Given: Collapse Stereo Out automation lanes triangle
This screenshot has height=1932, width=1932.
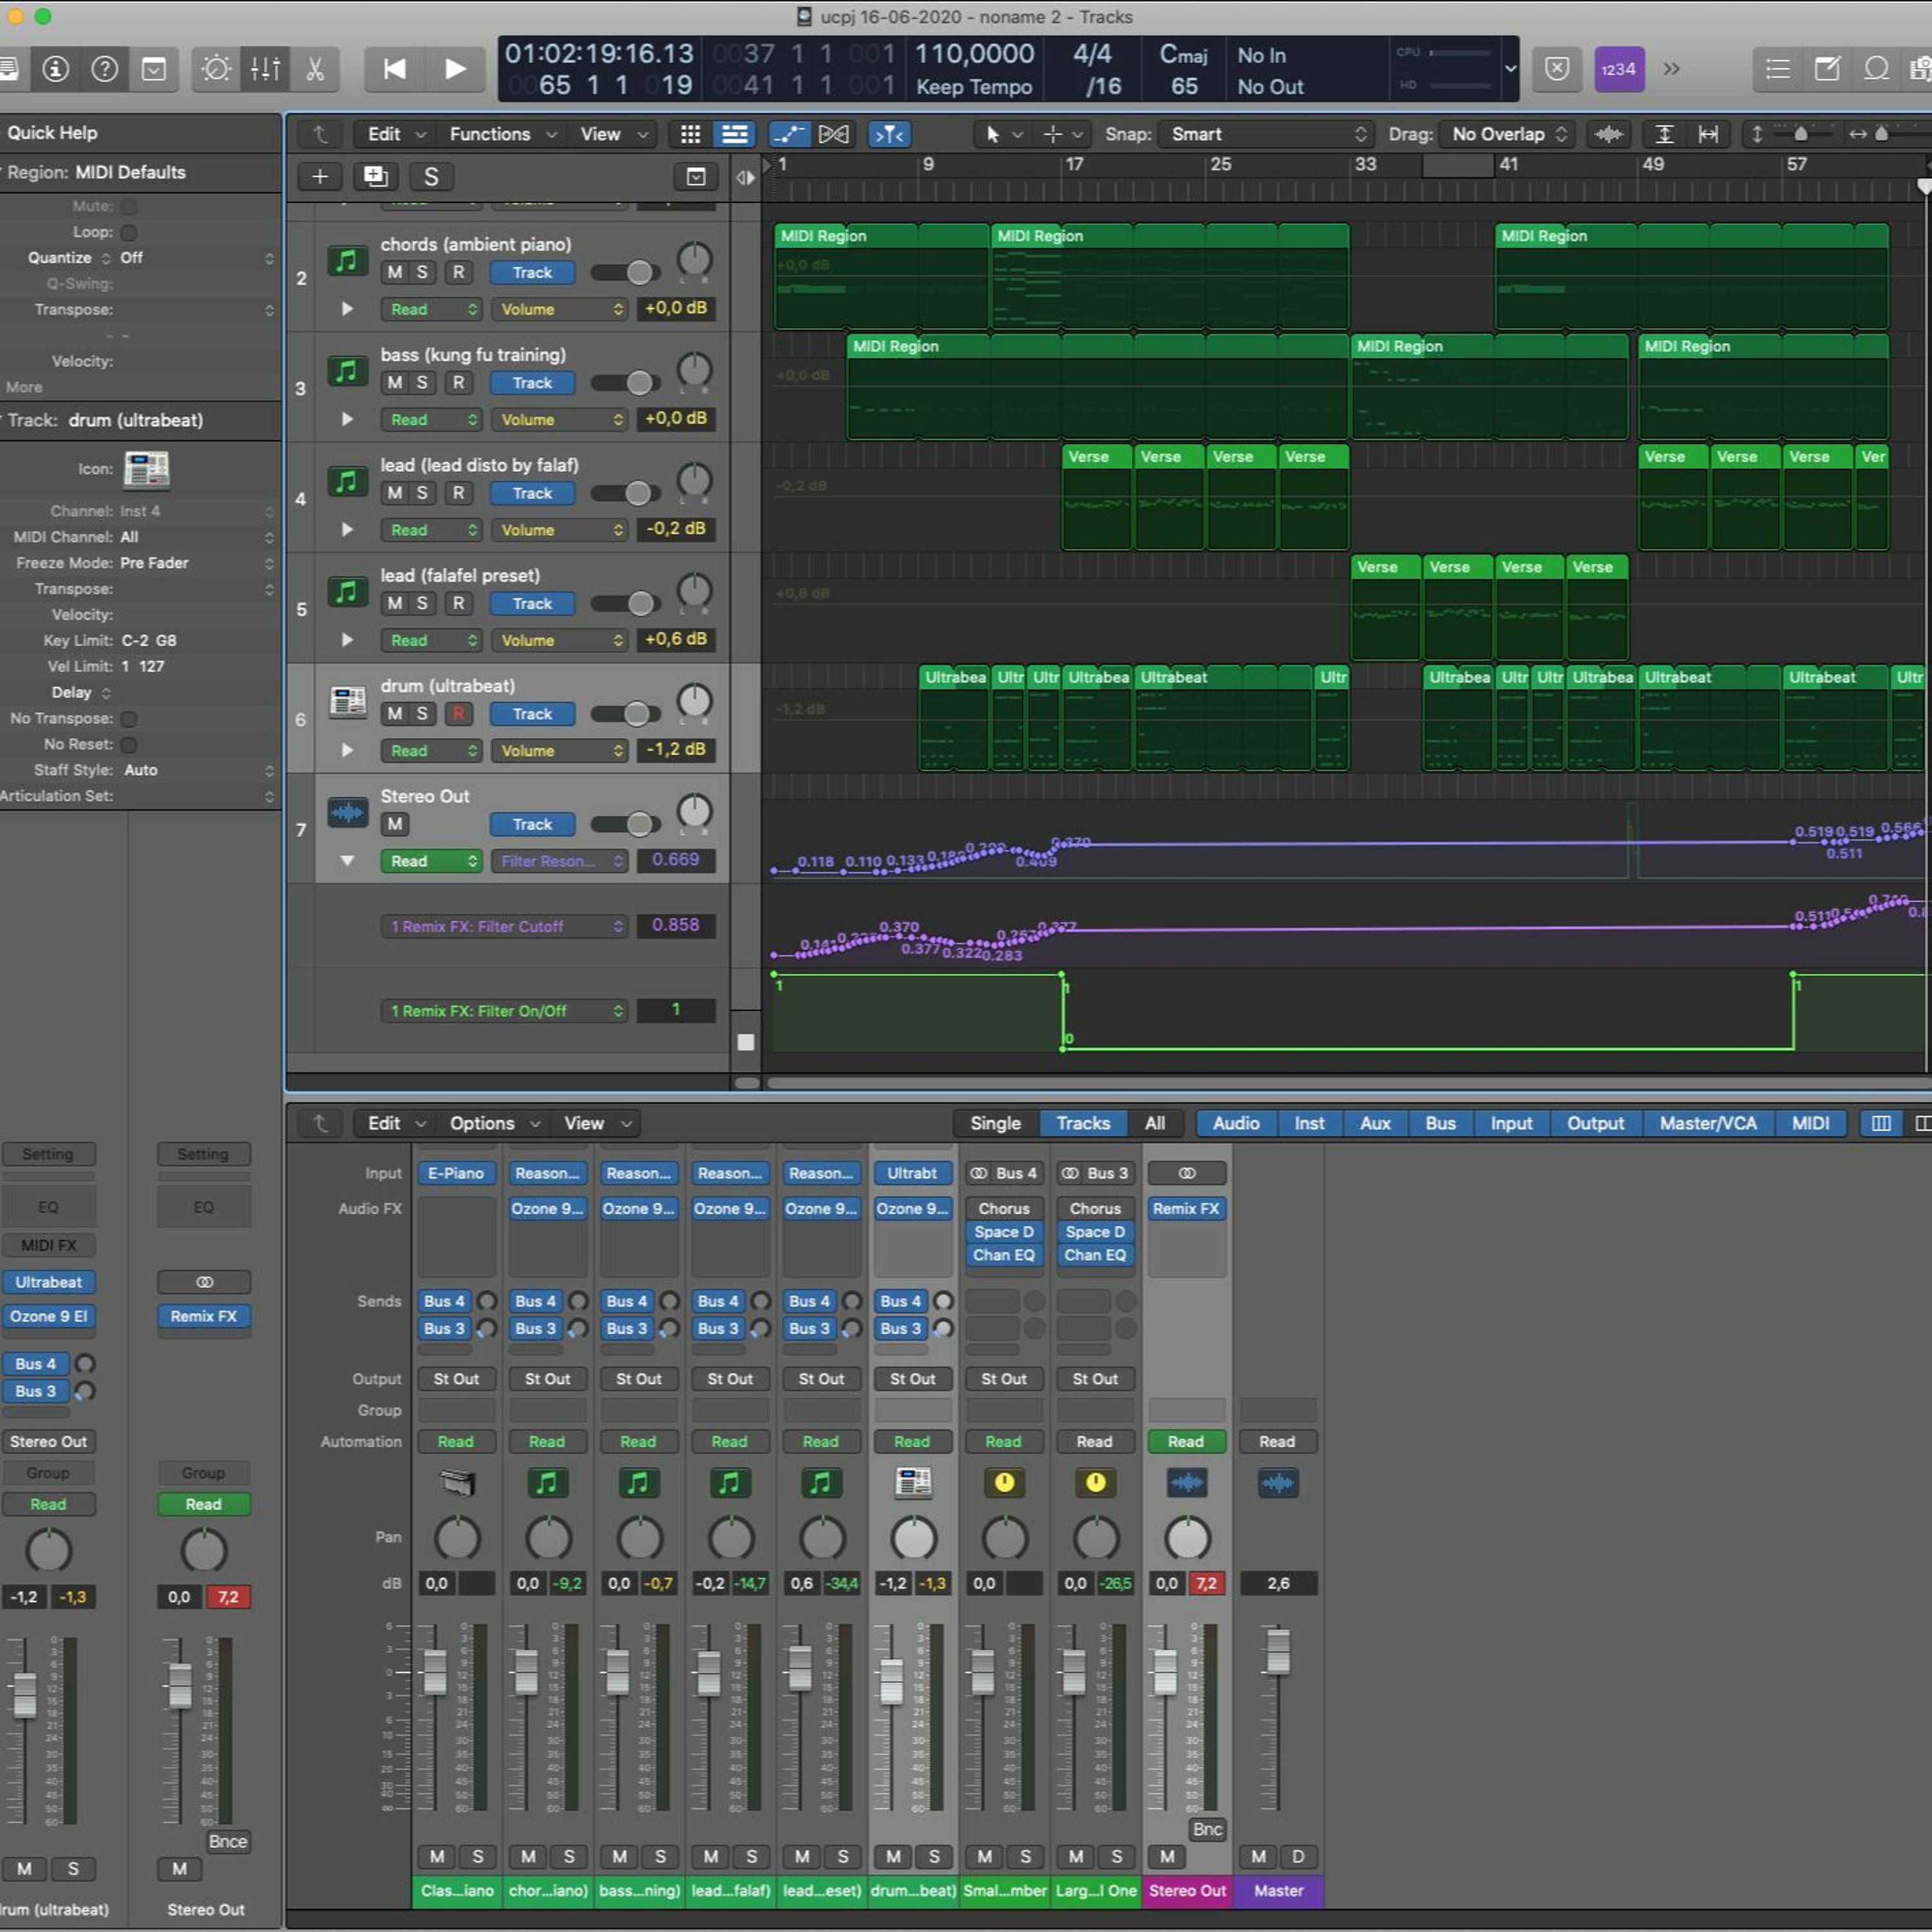Looking at the screenshot, I should tap(347, 860).
